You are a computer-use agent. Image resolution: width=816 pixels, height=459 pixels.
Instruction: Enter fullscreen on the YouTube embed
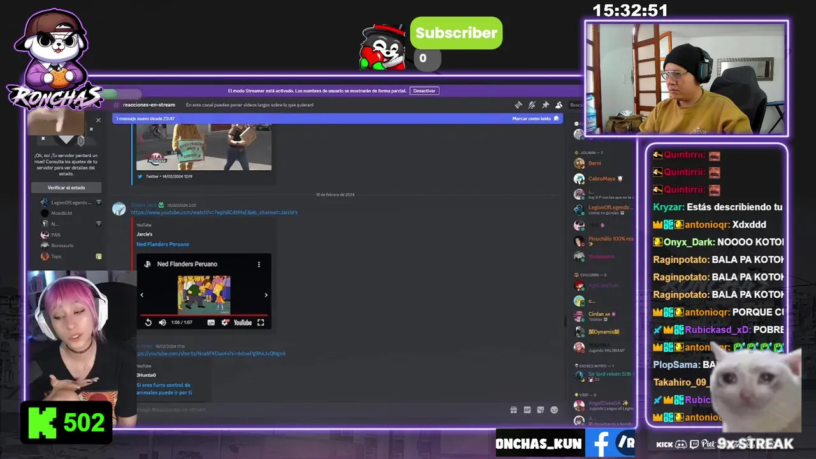pyautogui.click(x=261, y=323)
